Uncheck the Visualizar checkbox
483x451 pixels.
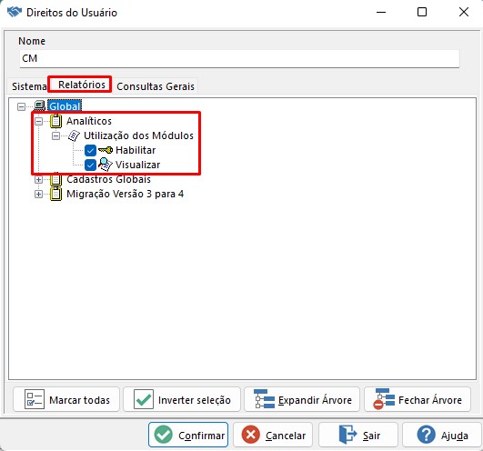90,165
